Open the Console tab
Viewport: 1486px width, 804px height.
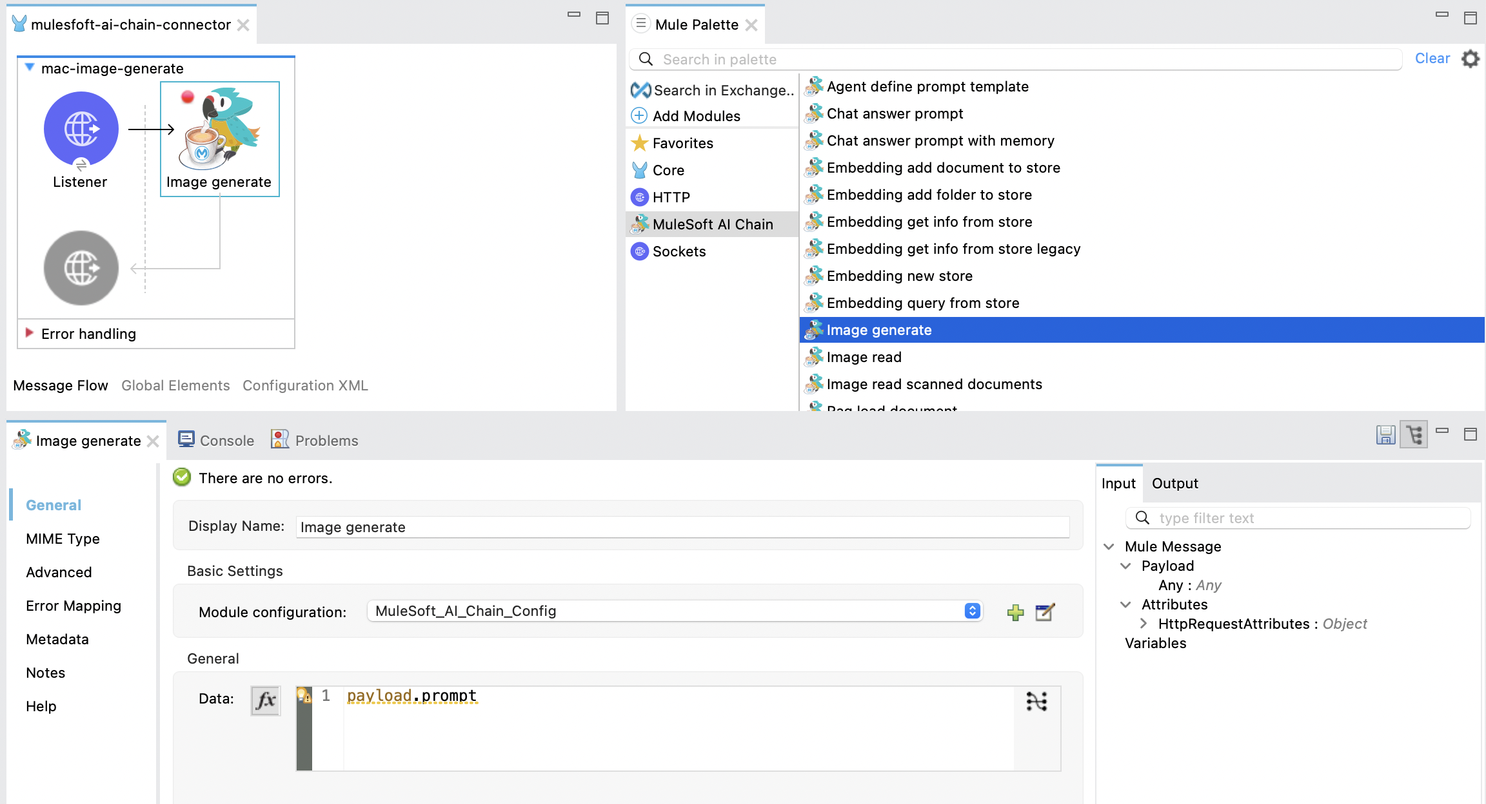[217, 441]
